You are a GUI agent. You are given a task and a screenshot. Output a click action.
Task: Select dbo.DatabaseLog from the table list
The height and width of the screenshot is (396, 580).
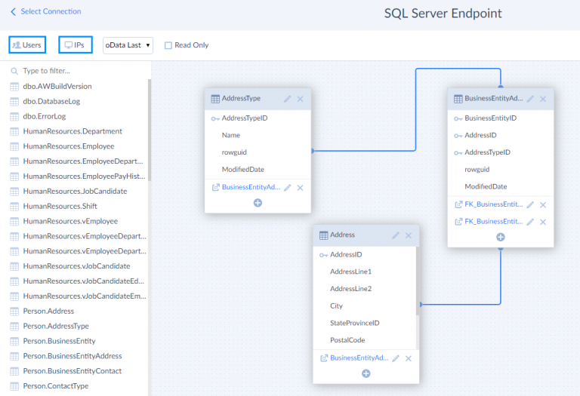click(x=51, y=101)
